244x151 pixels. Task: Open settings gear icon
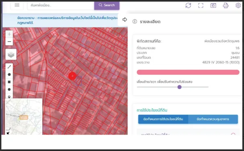(x=238, y=6)
